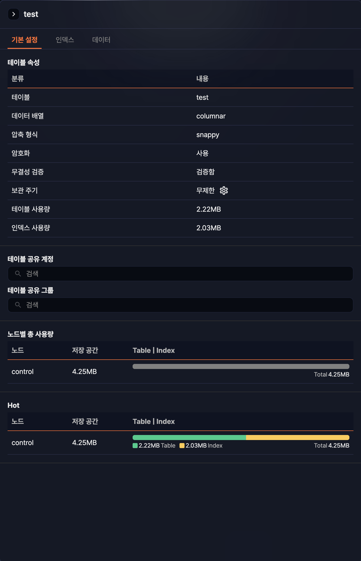
Task: Click control node in 노드별 총 사용량
Action: point(22,371)
